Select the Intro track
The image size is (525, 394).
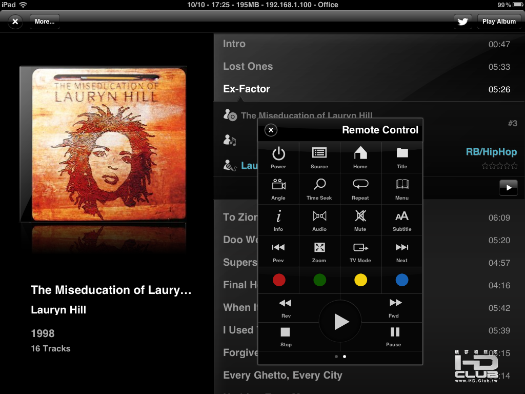coord(369,44)
